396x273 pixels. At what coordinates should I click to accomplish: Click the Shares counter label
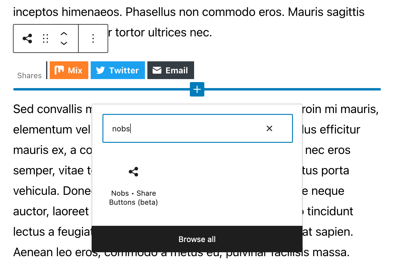29,75
